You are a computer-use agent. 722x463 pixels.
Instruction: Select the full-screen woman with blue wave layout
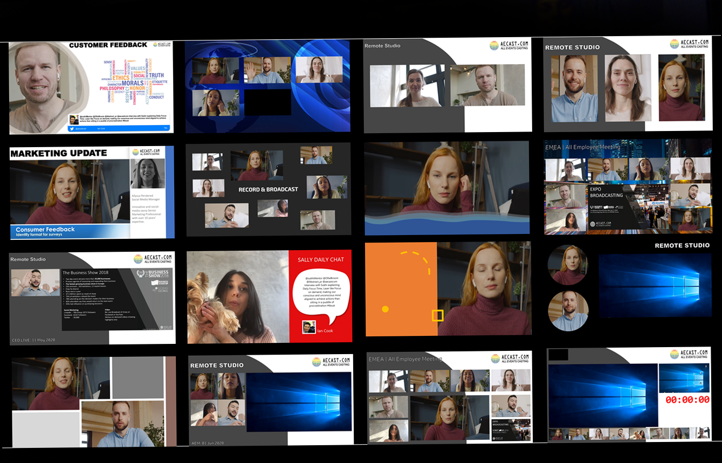coord(447,188)
